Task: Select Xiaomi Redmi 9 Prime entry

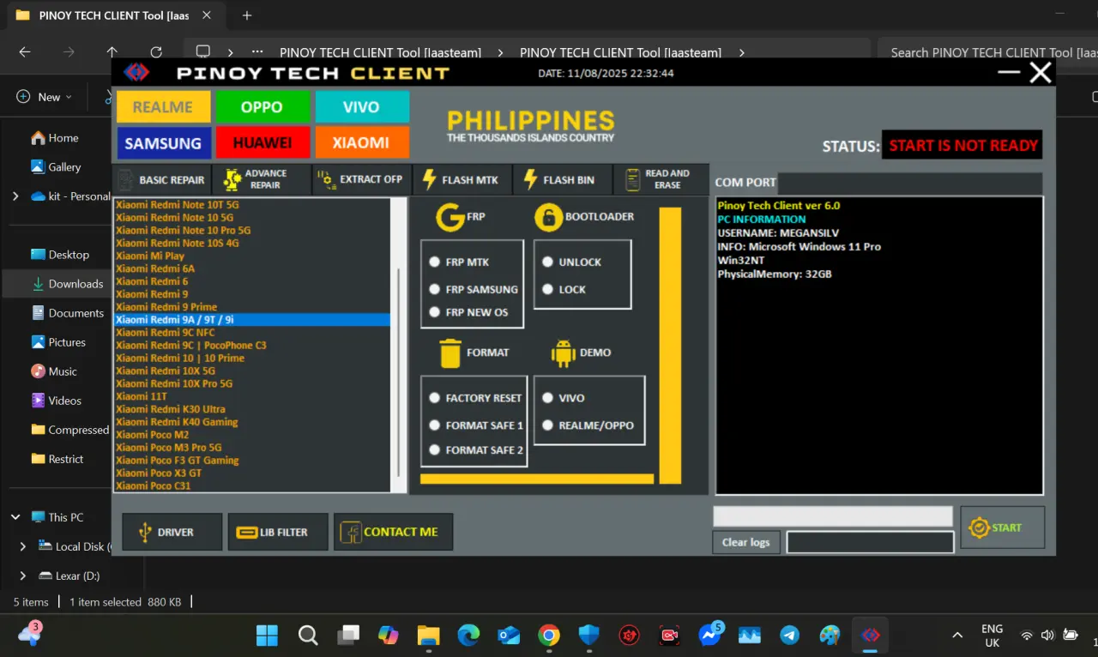Action: point(251,307)
